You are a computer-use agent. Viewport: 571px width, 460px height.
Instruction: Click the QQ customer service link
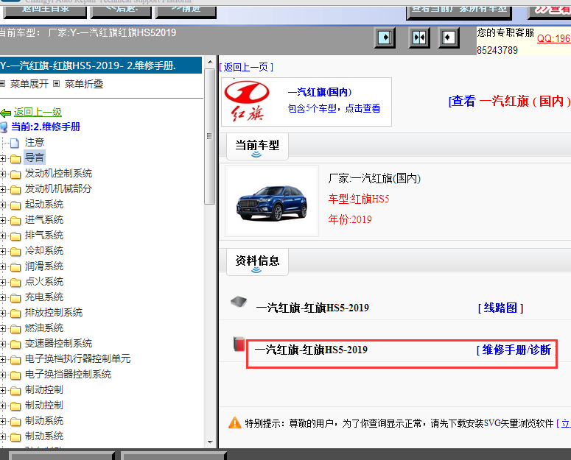(553, 38)
